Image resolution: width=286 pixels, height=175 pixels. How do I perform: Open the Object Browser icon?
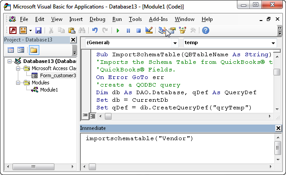click(x=182, y=30)
